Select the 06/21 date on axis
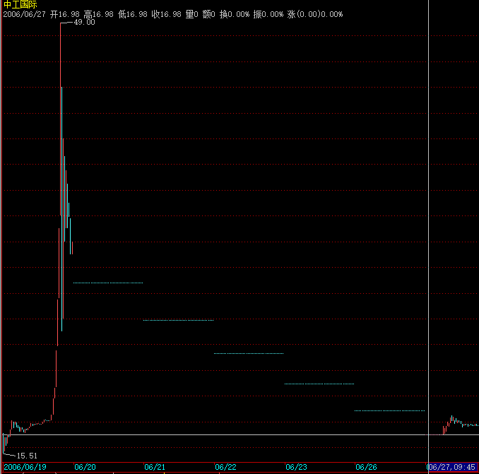The image size is (479, 474). [x=155, y=467]
